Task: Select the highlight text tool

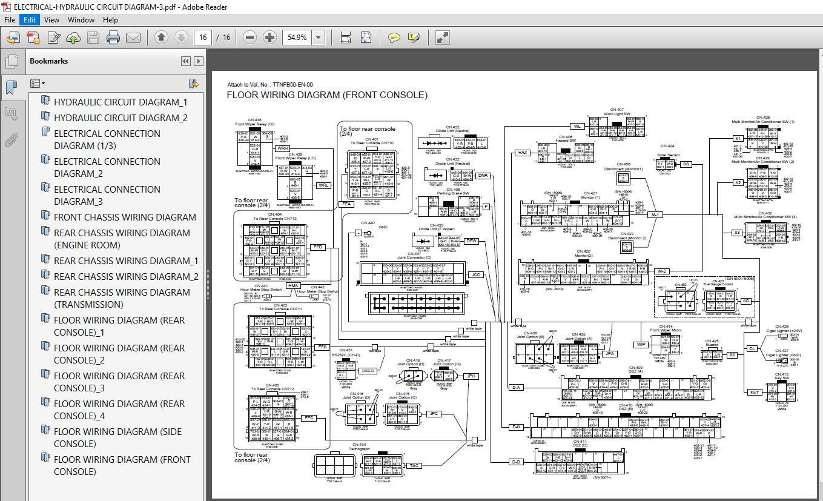Action: tap(414, 38)
